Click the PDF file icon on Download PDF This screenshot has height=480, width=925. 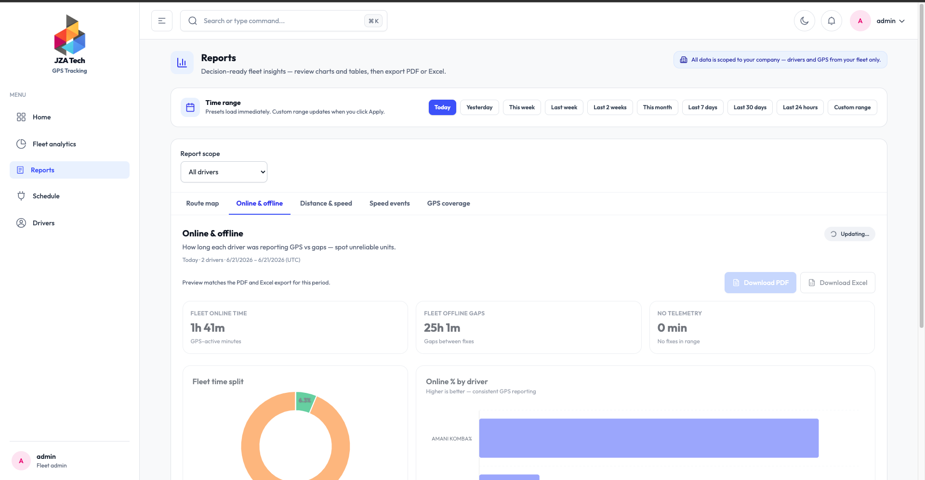coord(736,283)
